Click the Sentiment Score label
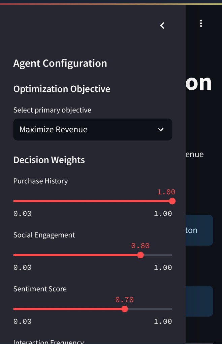The width and height of the screenshot is (222, 344). coord(40,289)
